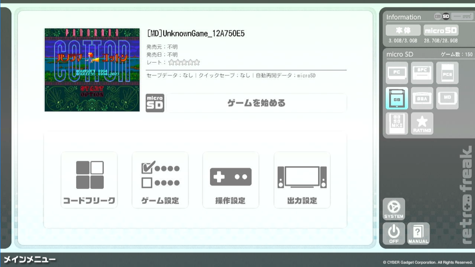Open 操作設定 controller settings
The image size is (475, 267).
230,180
